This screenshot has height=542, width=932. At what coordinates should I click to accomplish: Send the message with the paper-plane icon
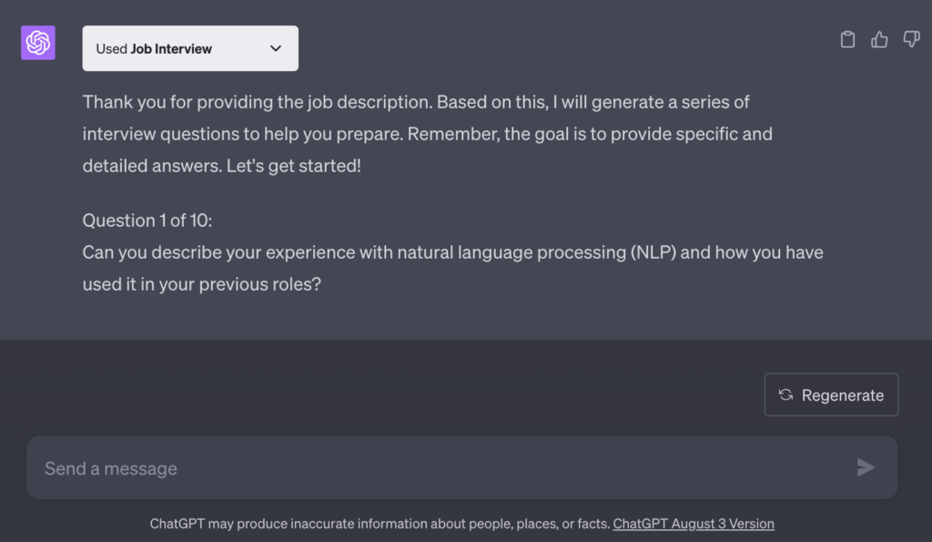(x=866, y=467)
